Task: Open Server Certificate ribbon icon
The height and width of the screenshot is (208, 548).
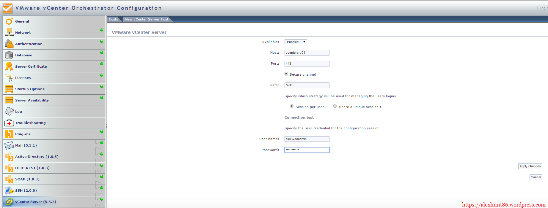Action: [x=9, y=66]
